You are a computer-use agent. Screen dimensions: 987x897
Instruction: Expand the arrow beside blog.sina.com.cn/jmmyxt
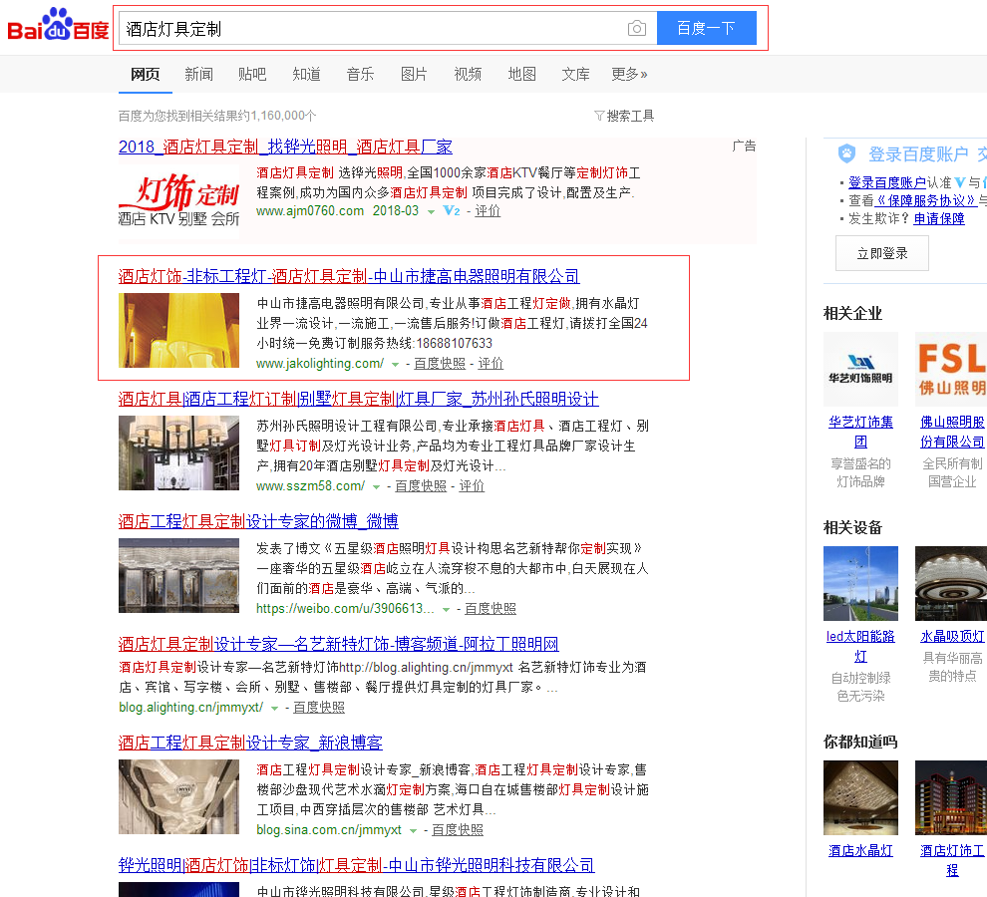(414, 830)
